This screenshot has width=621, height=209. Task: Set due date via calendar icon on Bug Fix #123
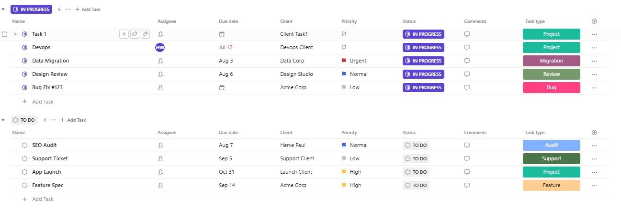[x=222, y=87]
